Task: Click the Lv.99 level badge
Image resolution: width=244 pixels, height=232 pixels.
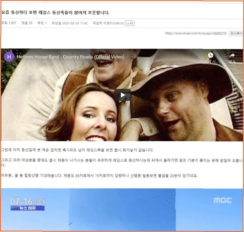Action: (130, 23)
